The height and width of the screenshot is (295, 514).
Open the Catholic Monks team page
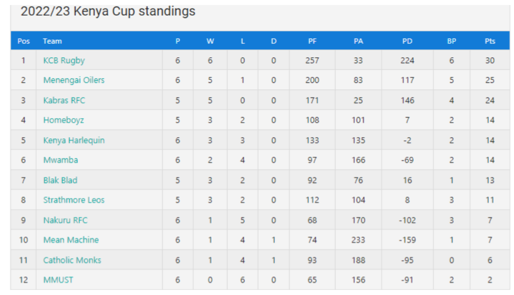pyautogui.click(x=72, y=260)
